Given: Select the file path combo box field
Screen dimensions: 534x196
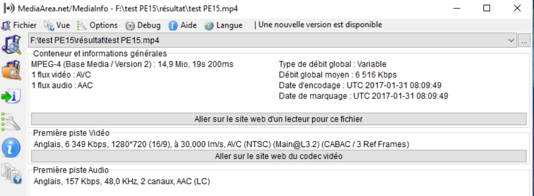Looking at the screenshot, I should click(x=272, y=41).
